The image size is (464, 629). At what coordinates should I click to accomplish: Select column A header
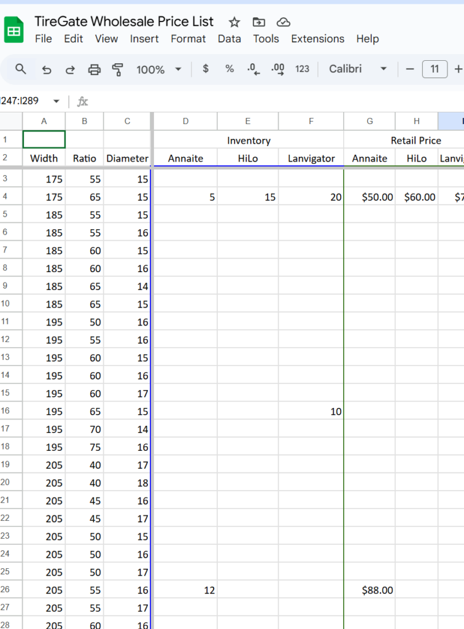44,121
